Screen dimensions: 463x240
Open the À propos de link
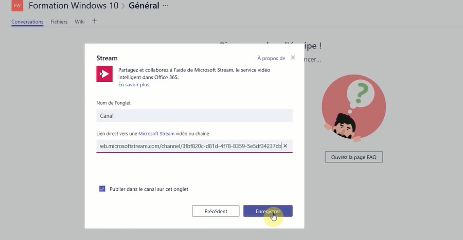click(x=271, y=59)
